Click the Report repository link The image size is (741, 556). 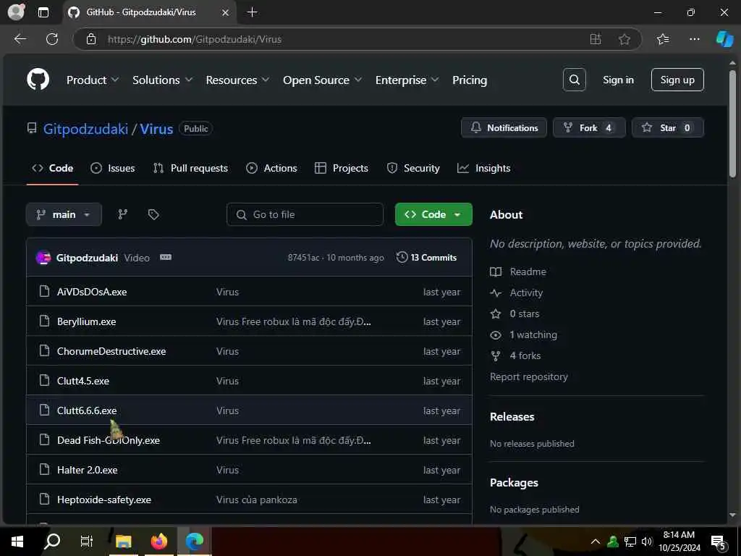coord(529,376)
